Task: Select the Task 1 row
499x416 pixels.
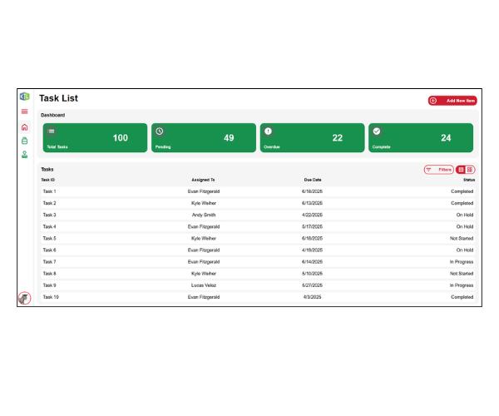Action: (x=258, y=191)
